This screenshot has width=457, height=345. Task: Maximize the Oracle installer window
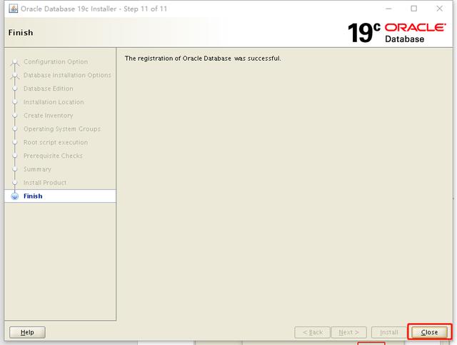coord(414,9)
